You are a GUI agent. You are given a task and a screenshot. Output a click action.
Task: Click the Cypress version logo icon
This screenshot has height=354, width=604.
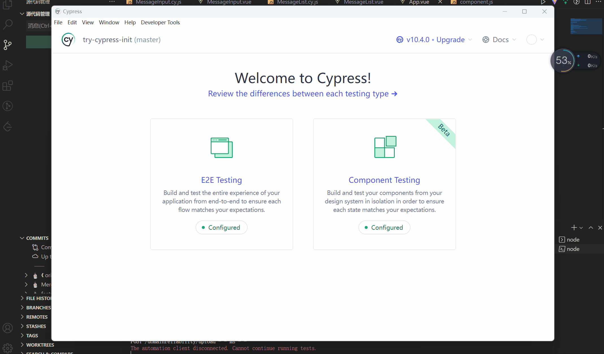pyautogui.click(x=400, y=40)
